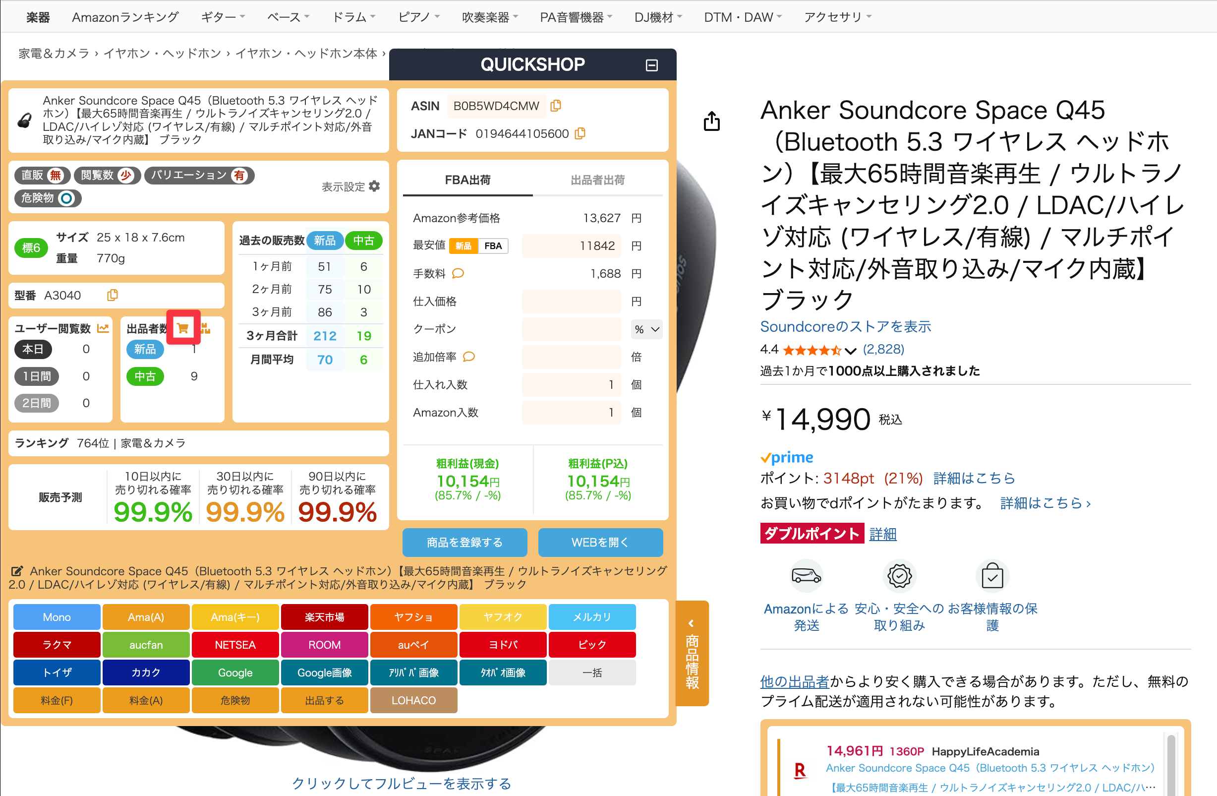Open Google画像 search button
Screen dimensions: 1217x796
coord(325,672)
